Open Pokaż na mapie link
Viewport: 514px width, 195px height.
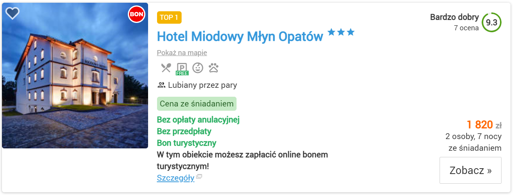(x=182, y=53)
